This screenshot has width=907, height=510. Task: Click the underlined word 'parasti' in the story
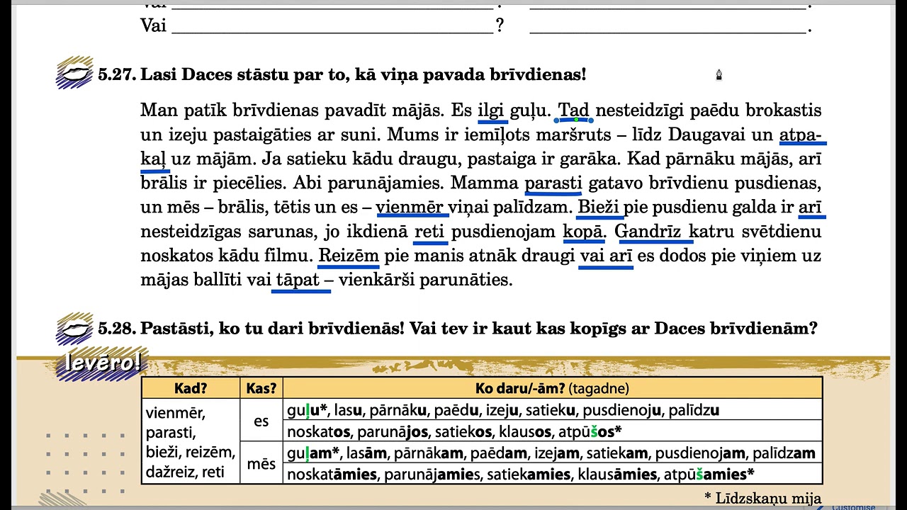[553, 183]
